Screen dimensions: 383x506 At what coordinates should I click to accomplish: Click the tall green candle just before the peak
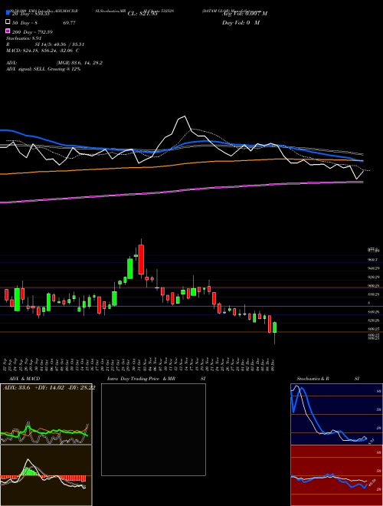click(130, 268)
